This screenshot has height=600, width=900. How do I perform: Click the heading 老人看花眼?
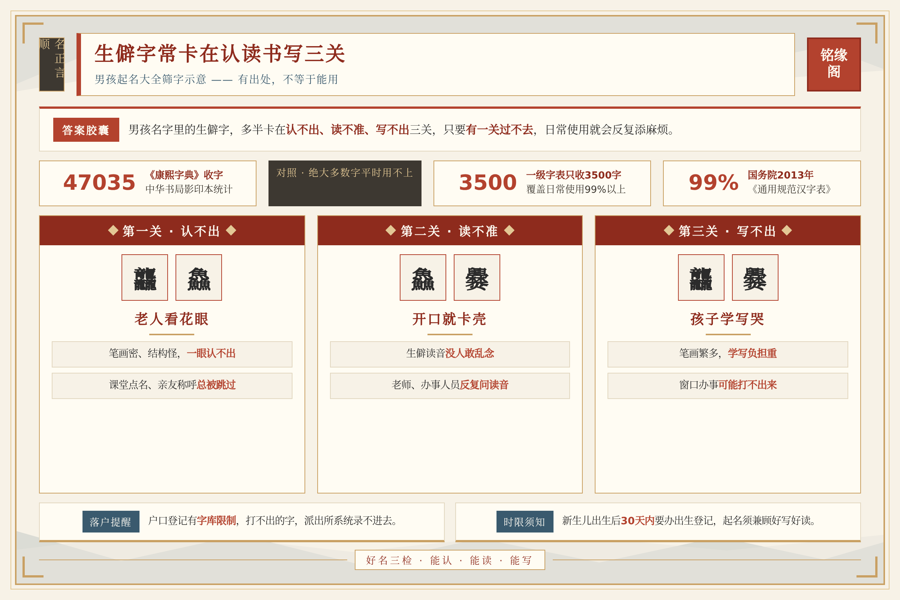point(171,319)
